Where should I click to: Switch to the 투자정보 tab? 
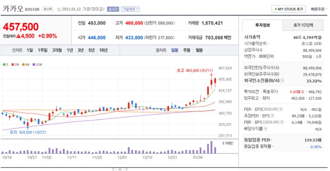[x=263, y=25]
